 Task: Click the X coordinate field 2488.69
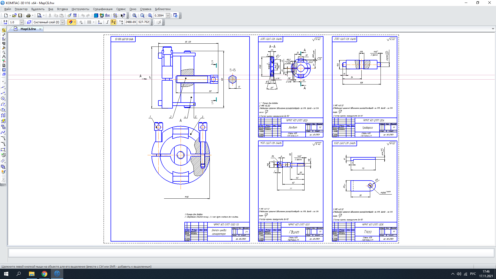(x=130, y=22)
